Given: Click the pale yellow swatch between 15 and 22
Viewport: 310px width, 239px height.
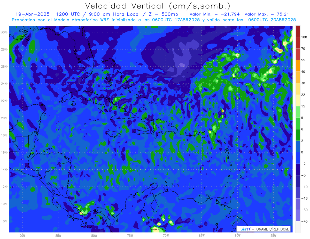Looking at the screenshot, I should pyautogui.click(x=298, y=100).
